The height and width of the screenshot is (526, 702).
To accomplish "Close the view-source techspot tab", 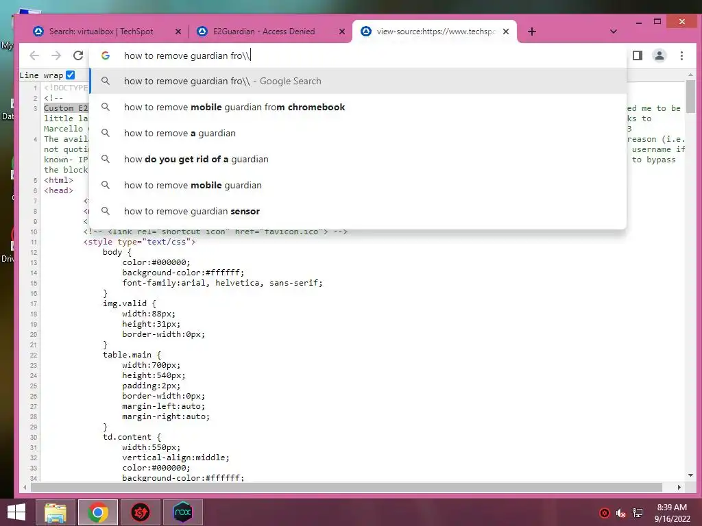I will click(x=506, y=32).
